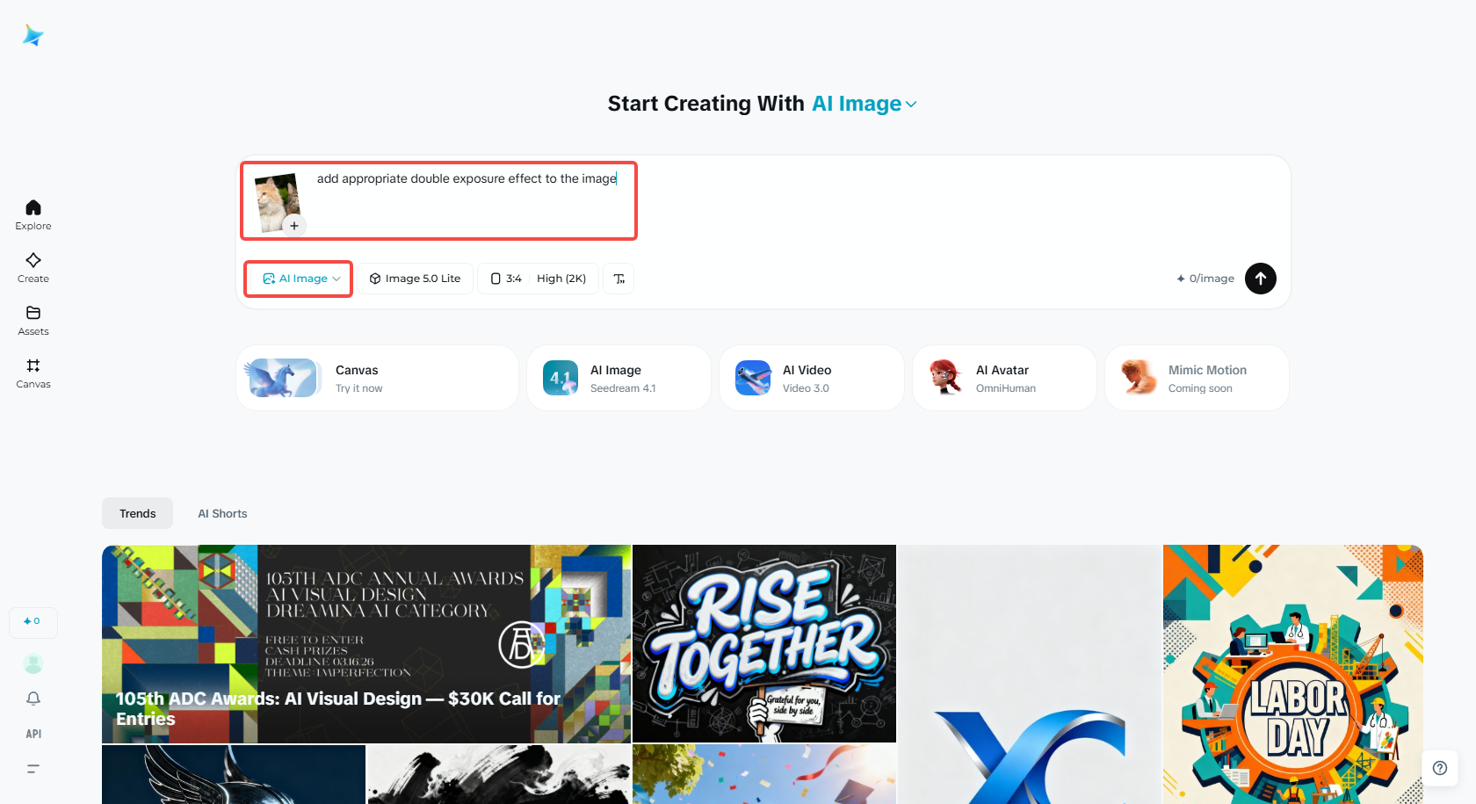Add another reference image with plus button
The image size is (1476, 804).
[x=294, y=225]
